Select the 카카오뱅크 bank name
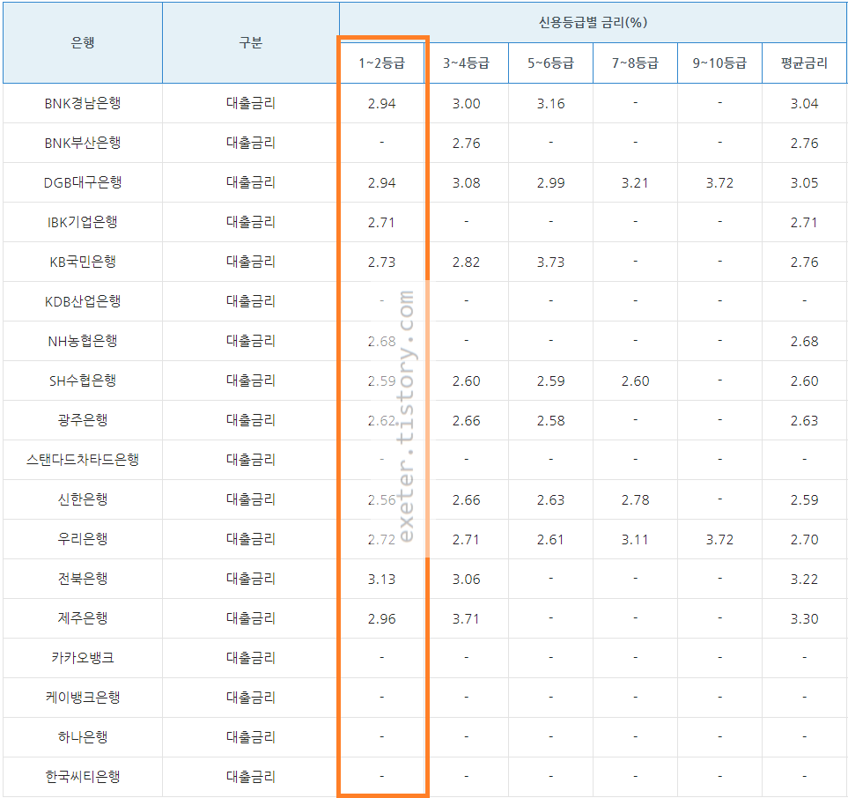Image resolution: width=848 pixels, height=798 pixels. pos(83,658)
